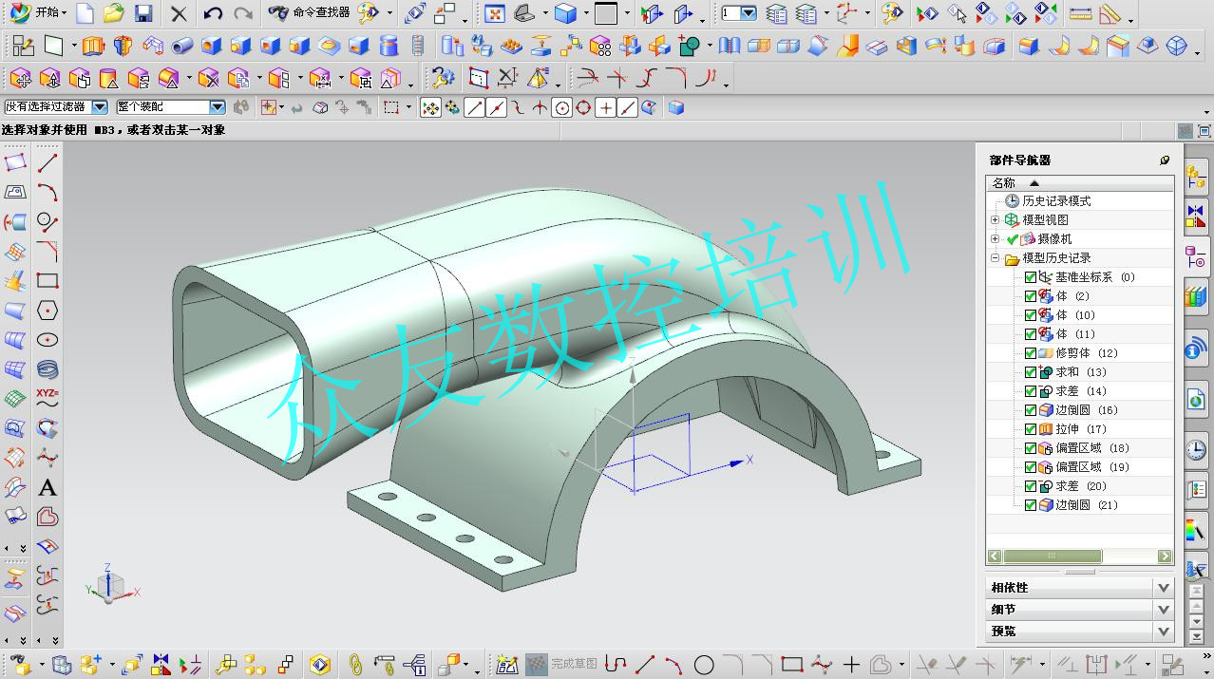Uncheck the 拉伸 (17) checkbox
Image resolution: width=1214 pixels, height=679 pixels.
coord(1031,429)
